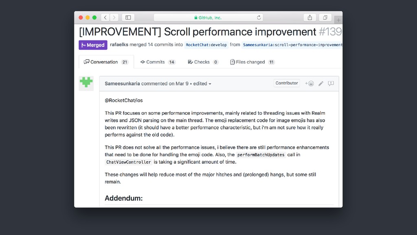Open rafaelks user profile link
Image resolution: width=417 pixels, height=235 pixels.
pos(119,44)
